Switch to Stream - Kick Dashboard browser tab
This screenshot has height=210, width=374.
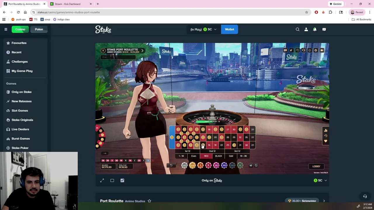[70, 4]
